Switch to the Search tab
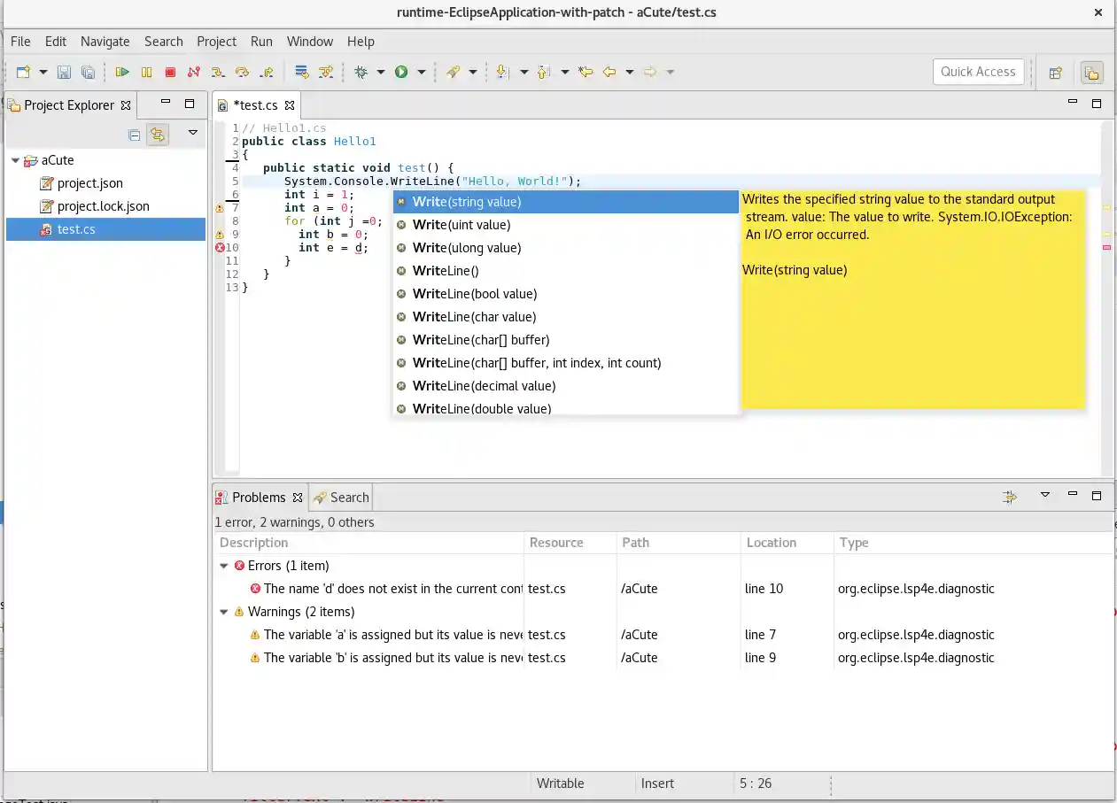This screenshot has height=803, width=1117. point(347,497)
